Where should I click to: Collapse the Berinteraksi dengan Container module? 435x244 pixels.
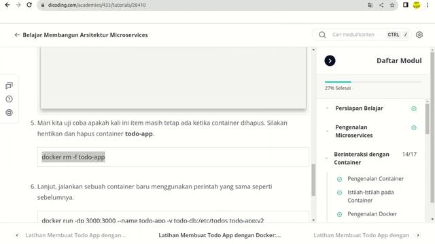coord(361,158)
